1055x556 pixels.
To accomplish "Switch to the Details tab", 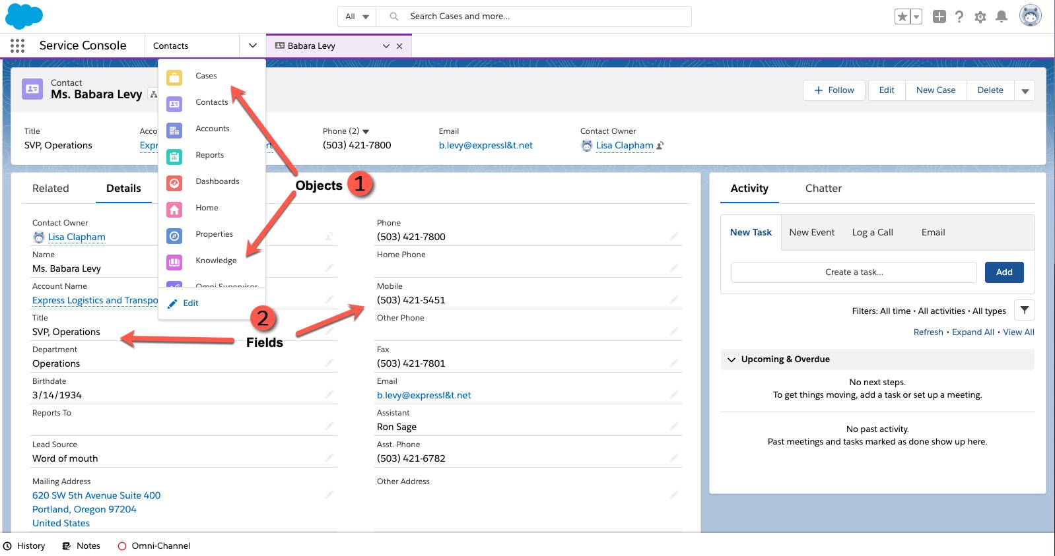I will click(x=123, y=188).
